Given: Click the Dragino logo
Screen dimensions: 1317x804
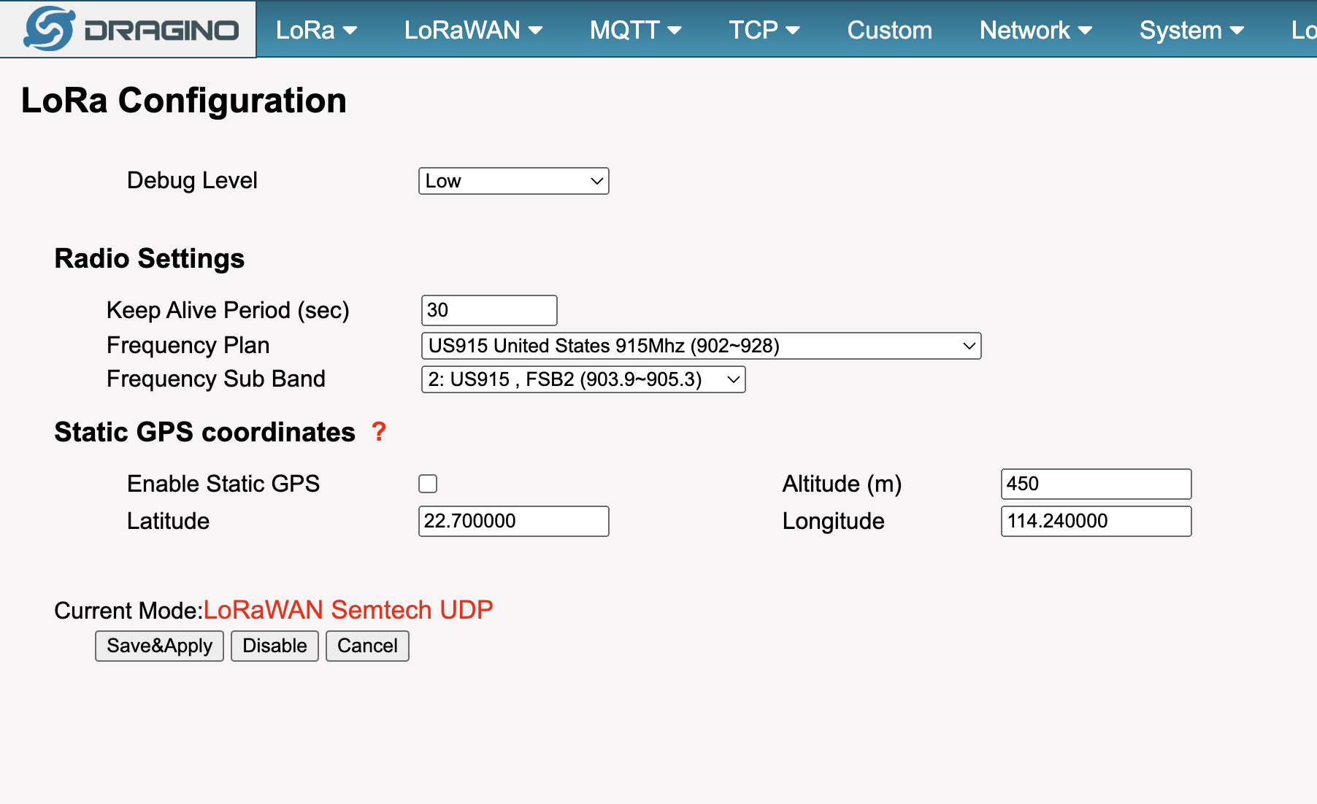Looking at the screenshot, I should (131, 29).
